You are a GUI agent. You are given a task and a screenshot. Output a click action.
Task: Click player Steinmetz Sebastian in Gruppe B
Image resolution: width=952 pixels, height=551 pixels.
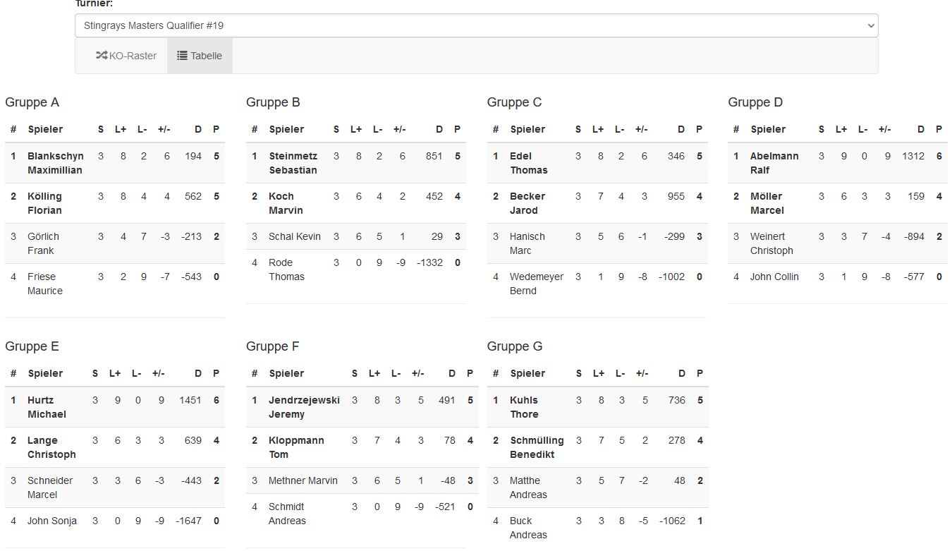[x=293, y=163]
